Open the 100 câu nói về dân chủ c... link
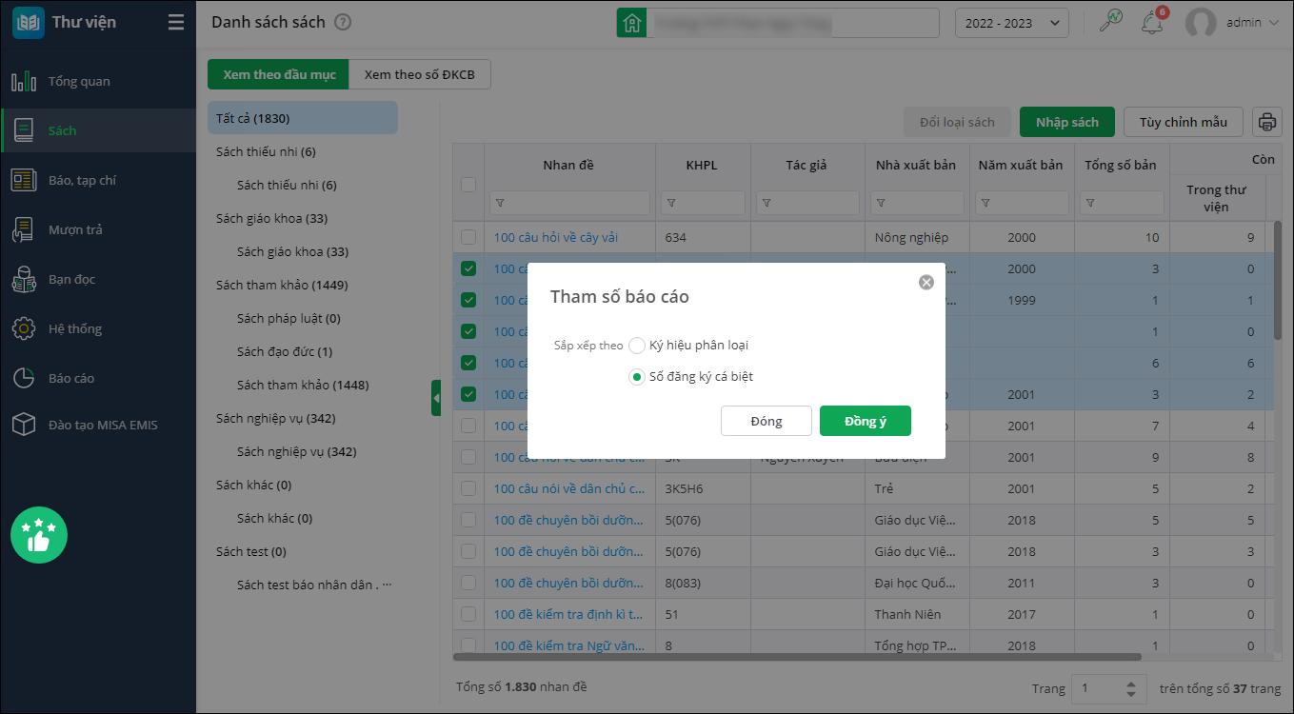 pos(569,488)
